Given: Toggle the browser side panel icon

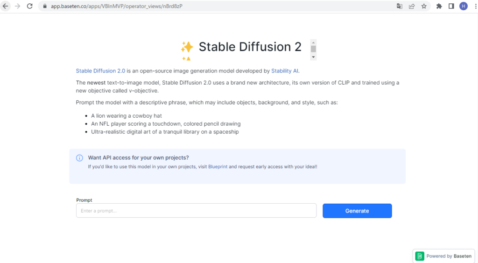Looking at the screenshot, I should coord(451,6).
